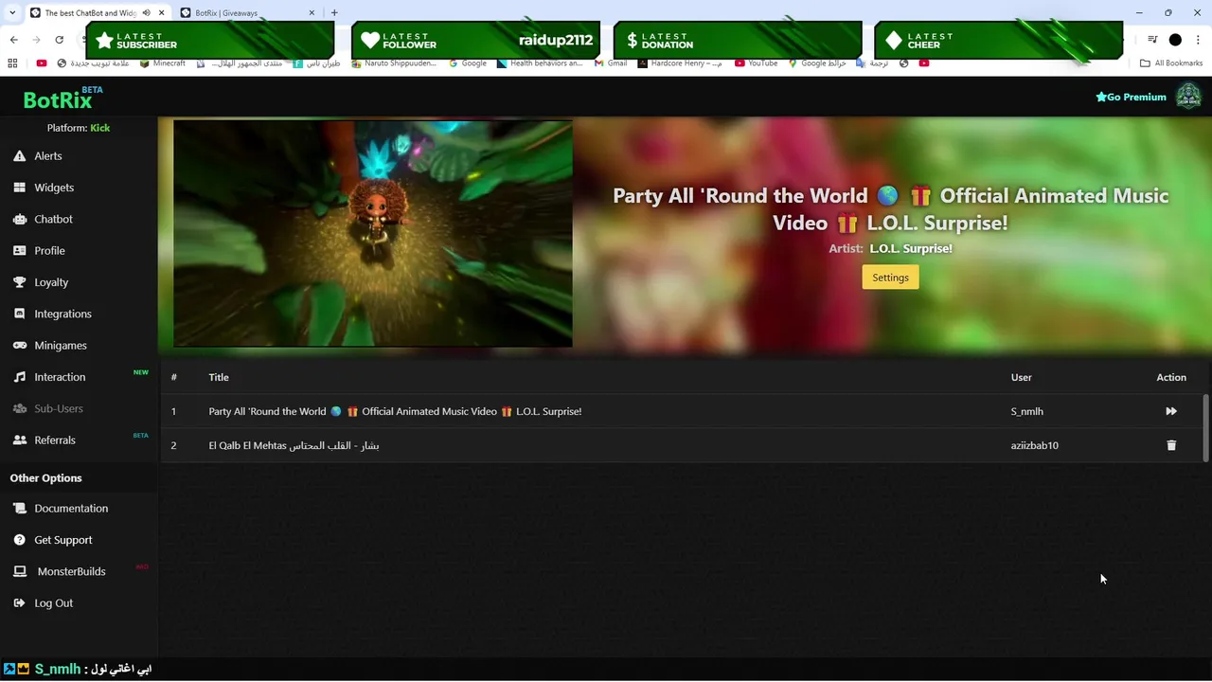
Task: Open the Minecraft bookmark
Action: tap(163, 63)
